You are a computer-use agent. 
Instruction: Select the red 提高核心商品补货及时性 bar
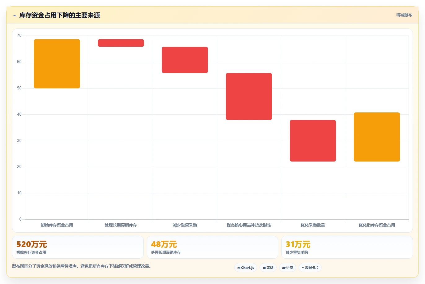tap(249, 97)
